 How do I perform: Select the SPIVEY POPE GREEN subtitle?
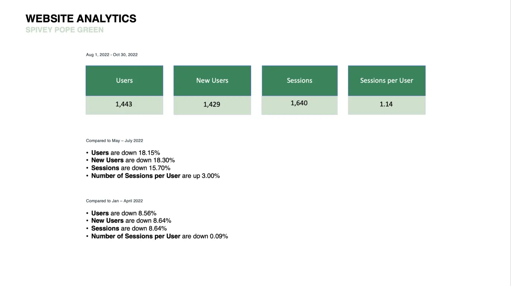click(64, 30)
